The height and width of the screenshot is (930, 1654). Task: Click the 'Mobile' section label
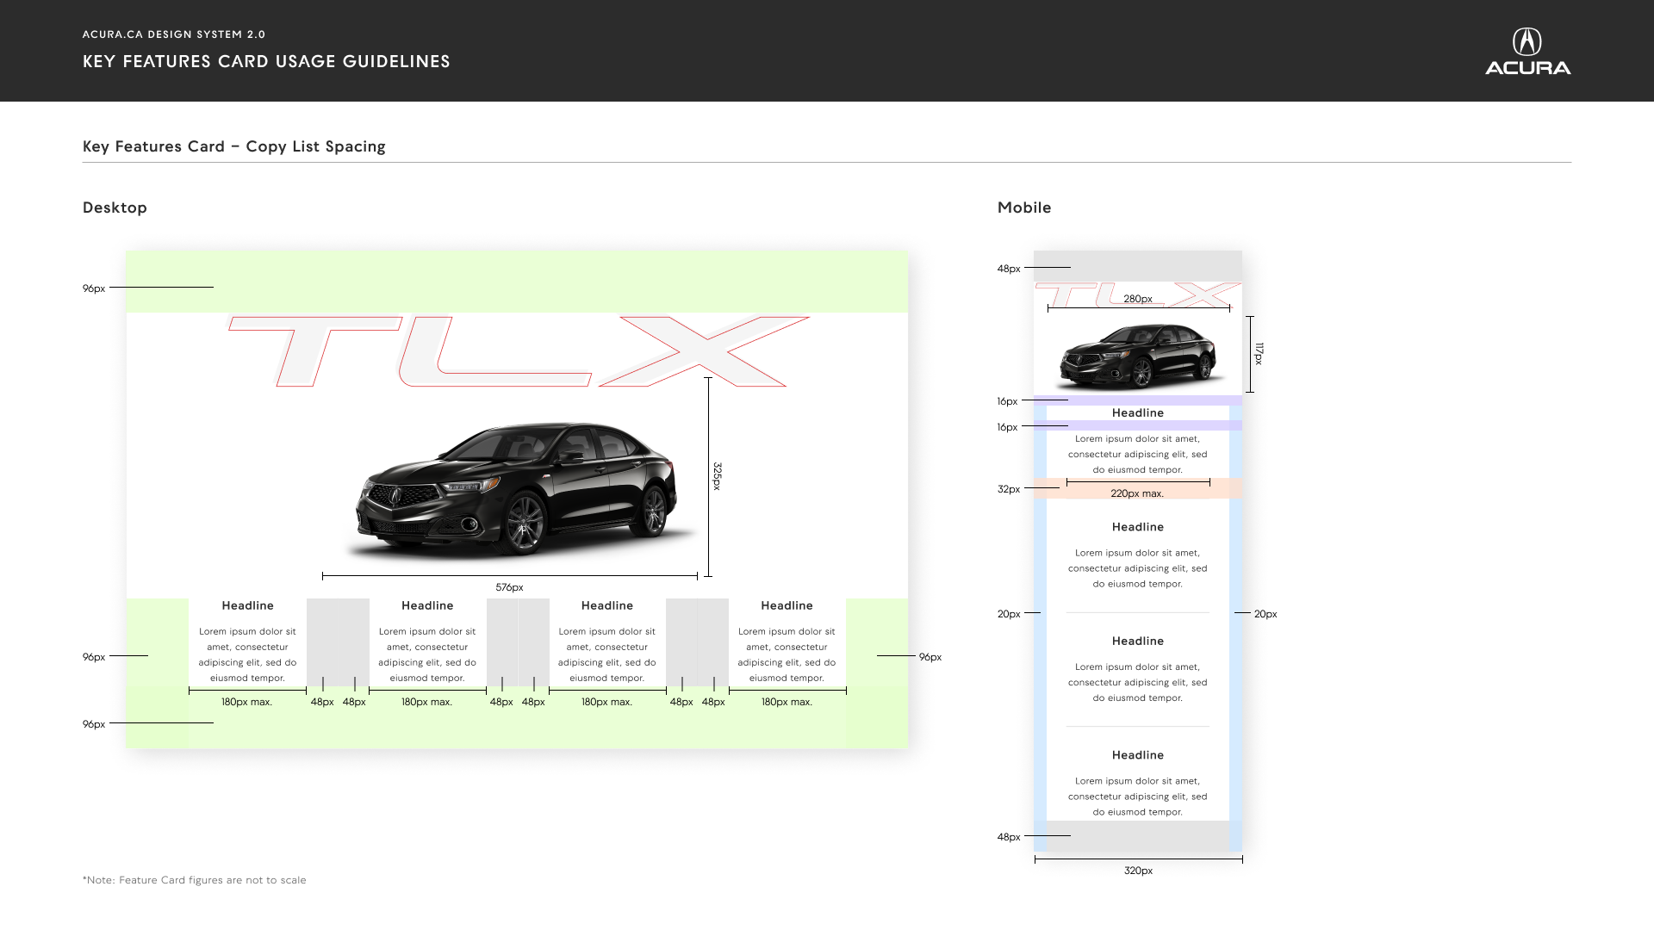(x=1024, y=208)
